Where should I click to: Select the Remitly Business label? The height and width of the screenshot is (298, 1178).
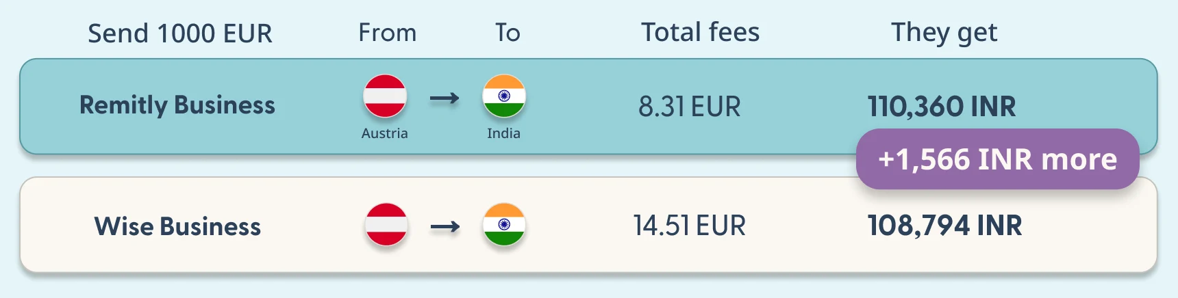177,105
